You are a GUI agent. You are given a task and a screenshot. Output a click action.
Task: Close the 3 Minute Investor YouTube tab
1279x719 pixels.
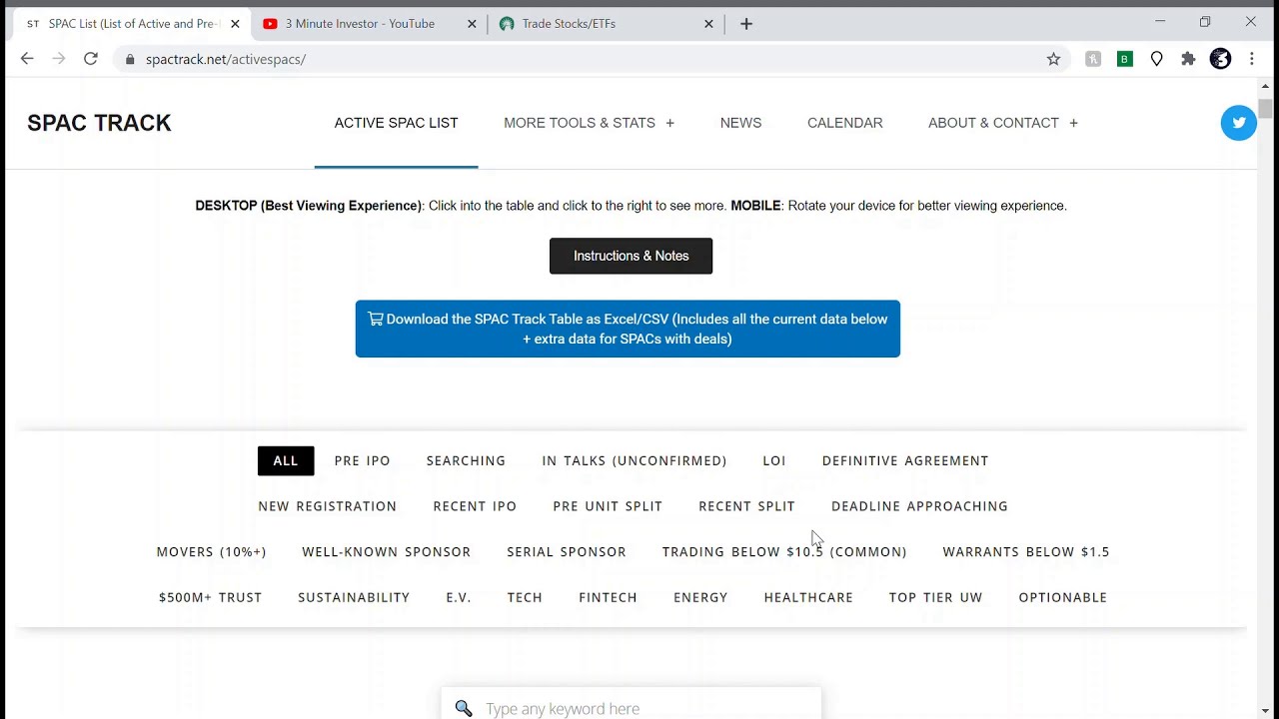click(x=472, y=23)
